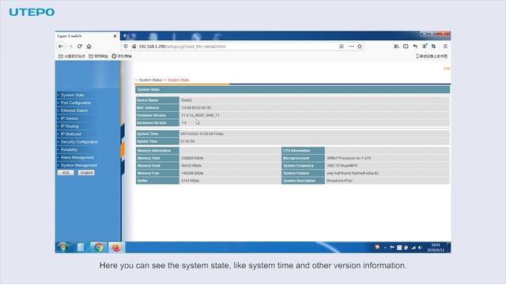Expand Reliability in the sidebar
The height and width of the screenshot is (284, 506).
69,150
